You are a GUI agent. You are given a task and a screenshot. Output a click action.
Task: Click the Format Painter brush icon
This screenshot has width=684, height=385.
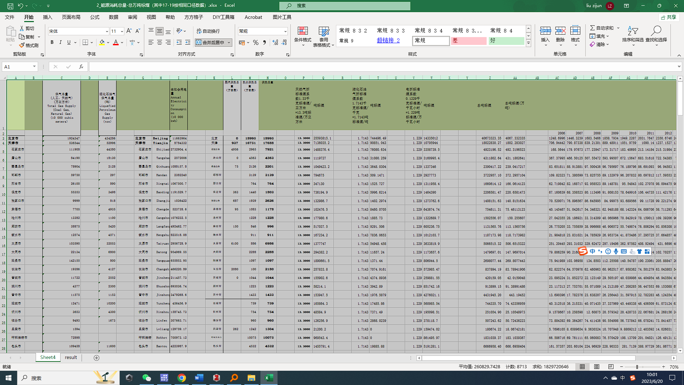tap(22, 45)
